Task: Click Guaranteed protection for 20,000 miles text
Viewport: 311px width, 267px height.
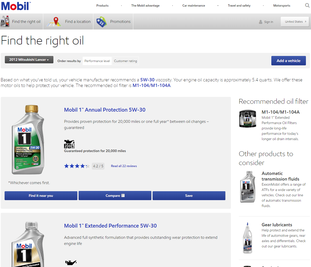Action: pos(95,151)
